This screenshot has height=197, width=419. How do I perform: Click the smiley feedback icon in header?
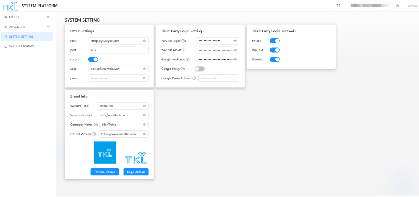(338, 6)
